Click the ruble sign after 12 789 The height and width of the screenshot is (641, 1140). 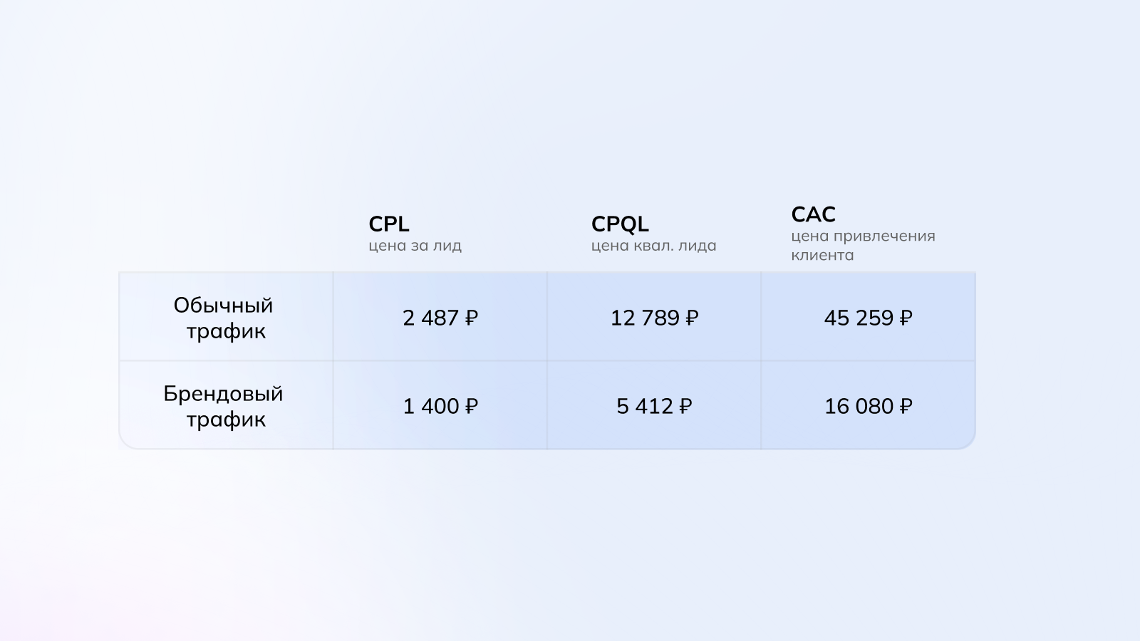(x=692, y=318)
